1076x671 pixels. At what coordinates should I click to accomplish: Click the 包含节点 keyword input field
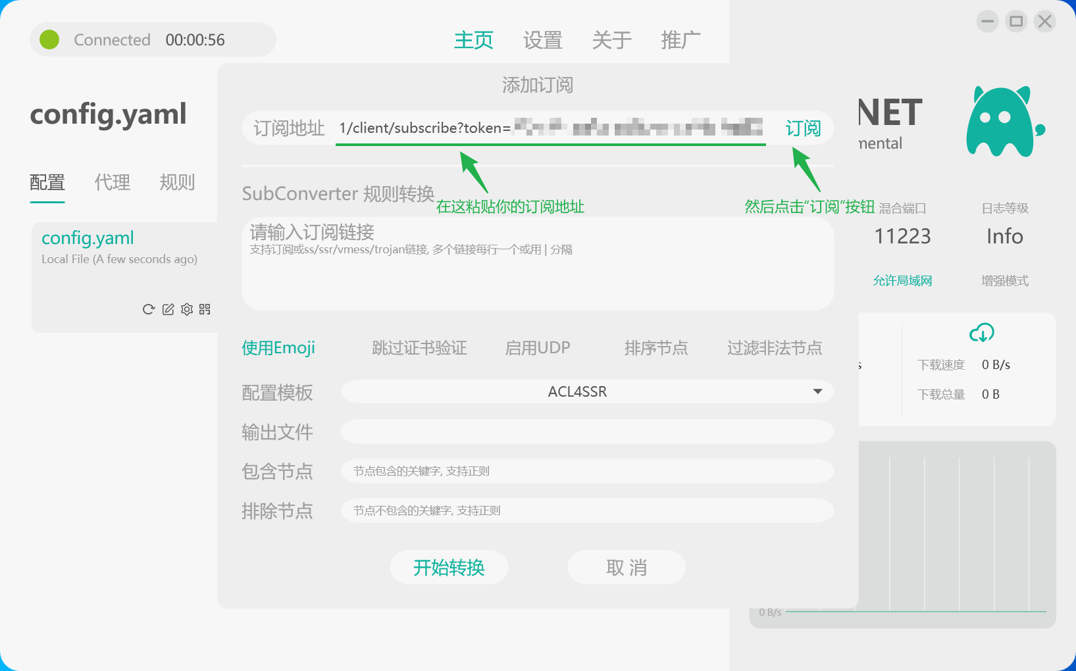[x=587, y=471]
